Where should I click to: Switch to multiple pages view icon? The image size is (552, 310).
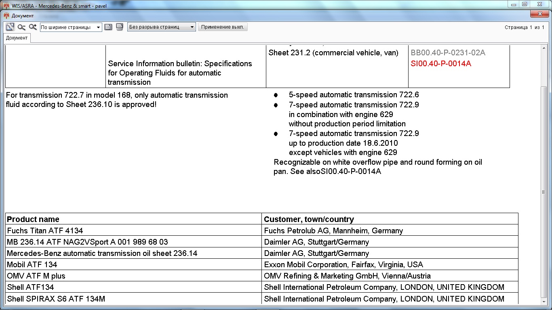coord(119,27)
